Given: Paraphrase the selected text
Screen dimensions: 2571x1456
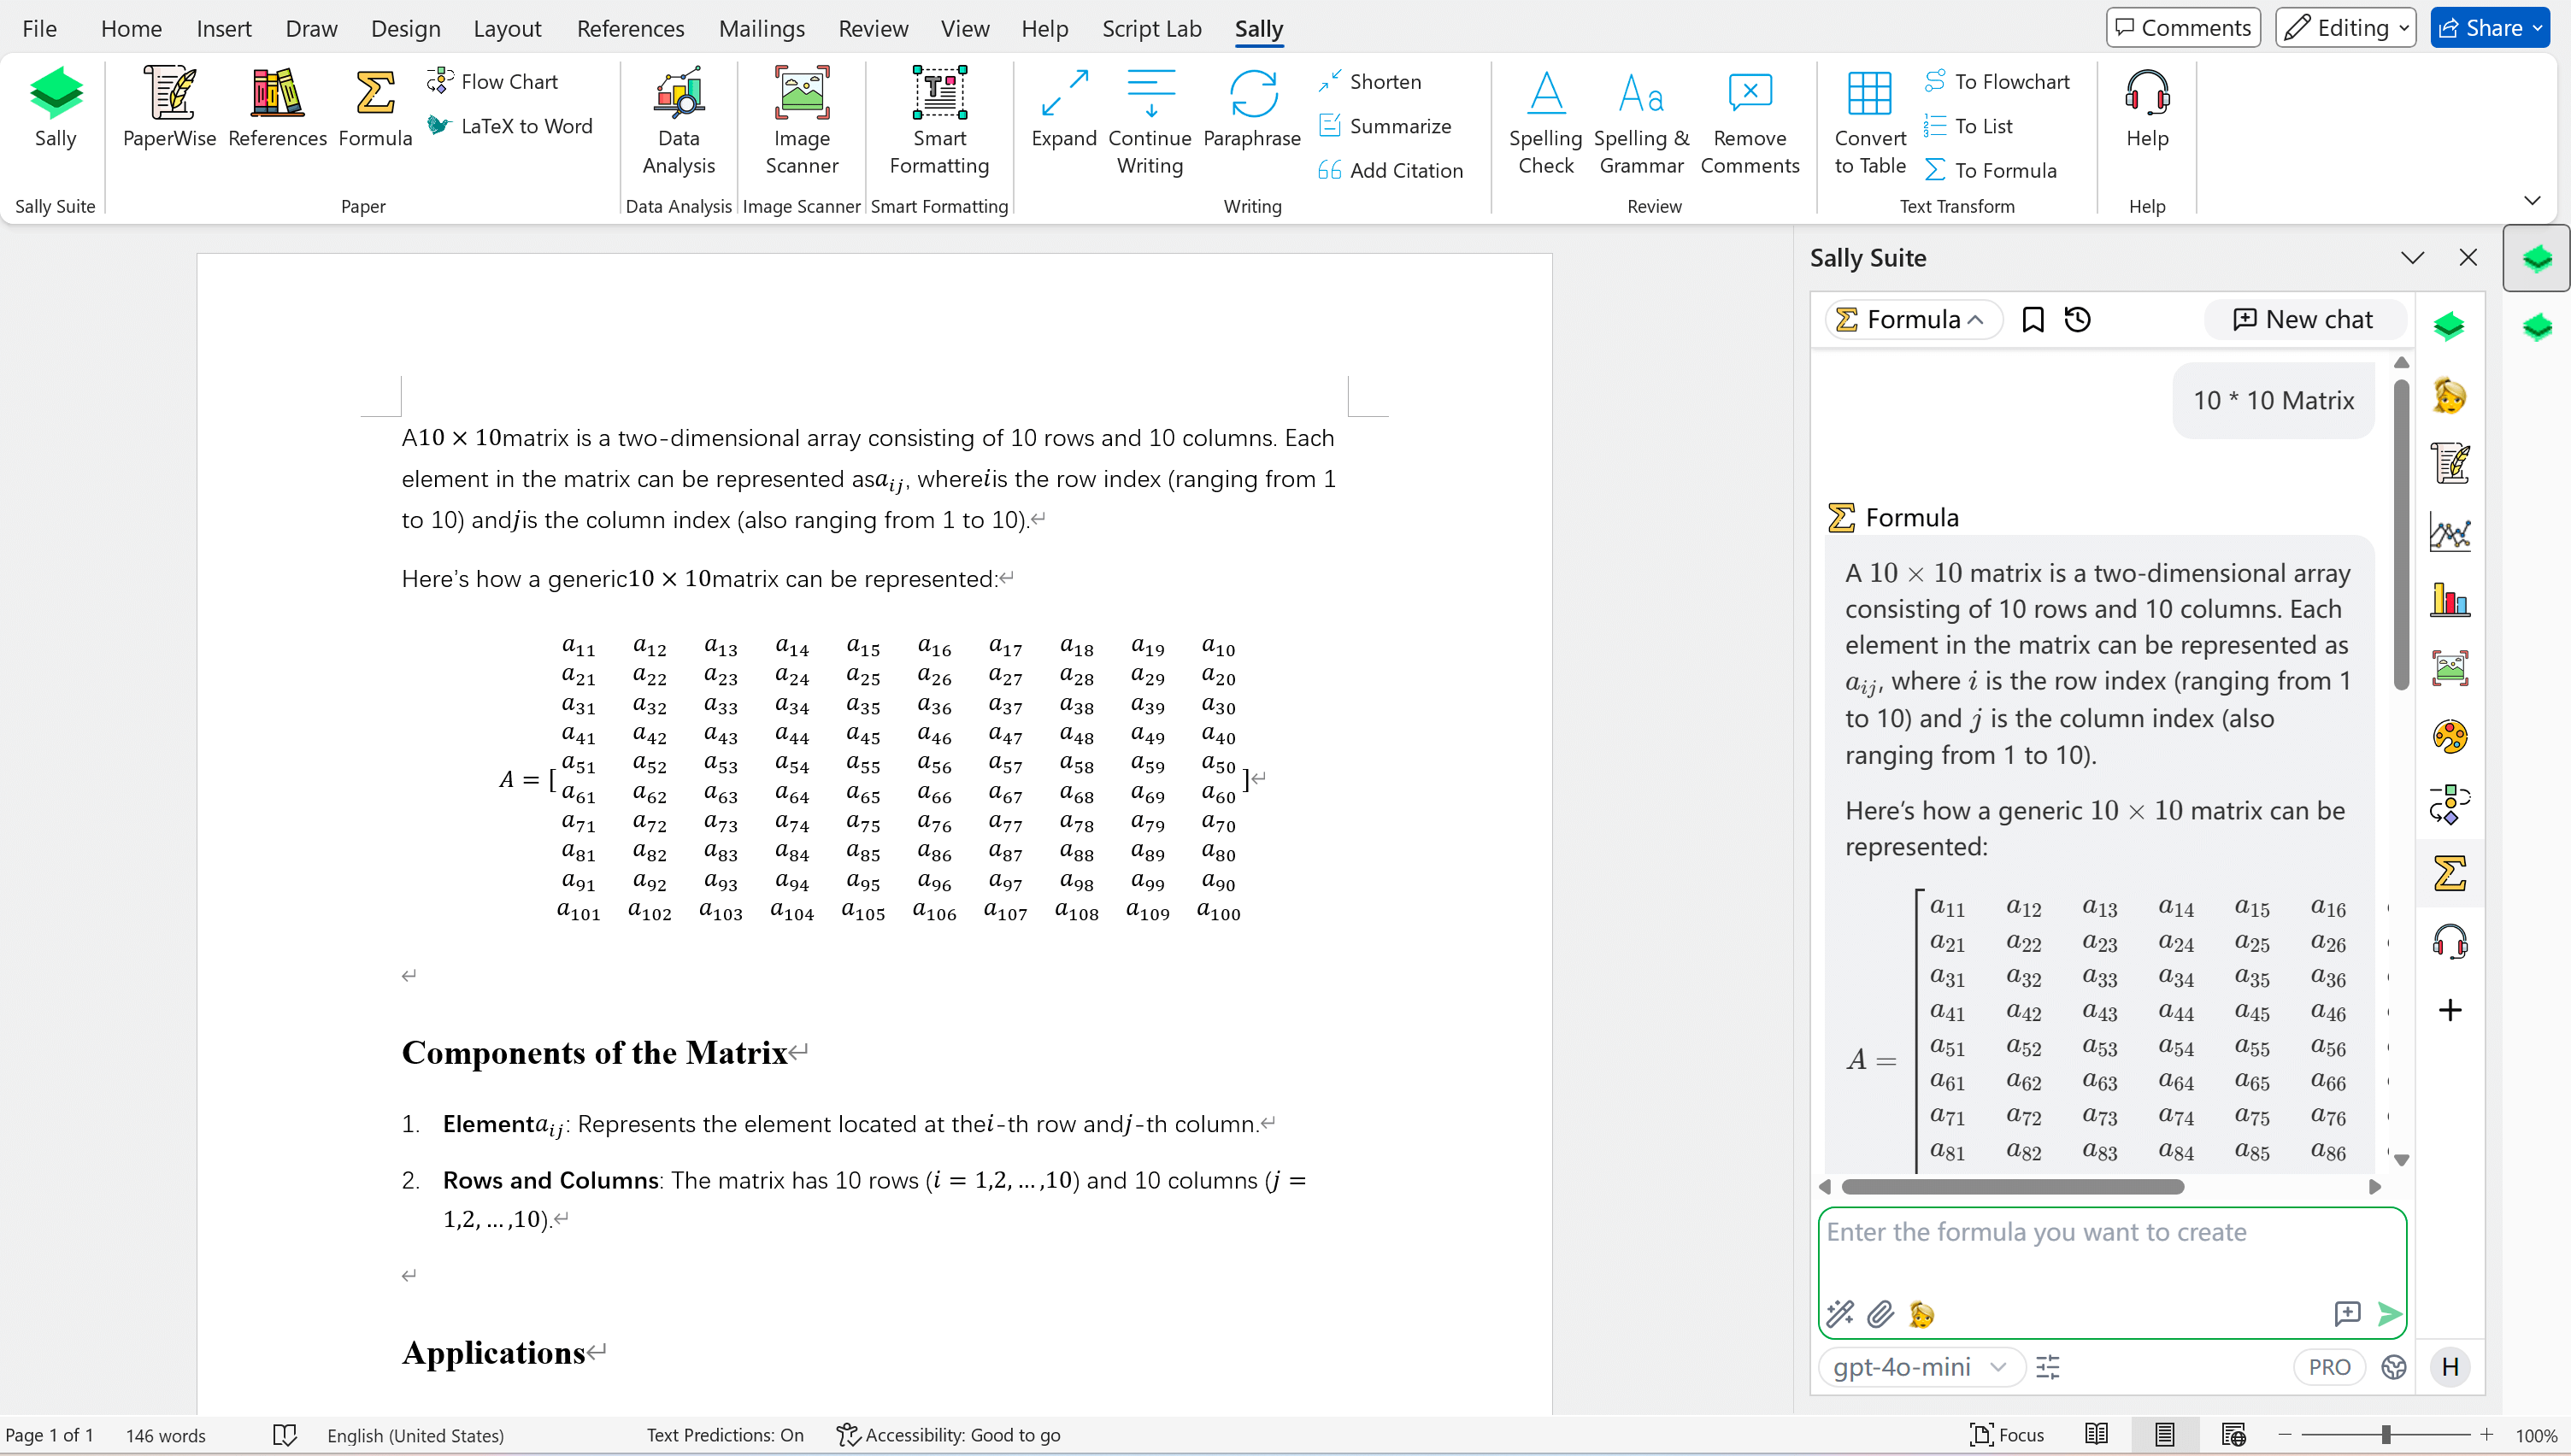Looking at the screenshot, I should coord(1252,108).
